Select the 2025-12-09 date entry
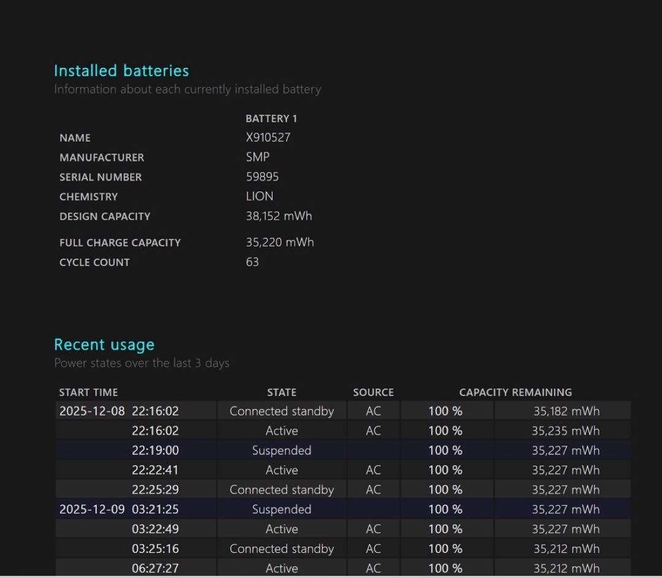This screenshot has width=662, height=578. pyautogui.click(x=91, y=509)
